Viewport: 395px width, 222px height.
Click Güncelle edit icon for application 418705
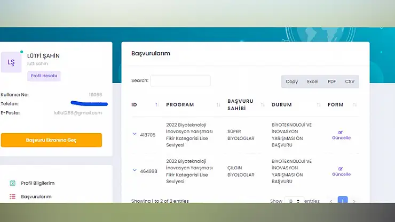tap(341, 132)
